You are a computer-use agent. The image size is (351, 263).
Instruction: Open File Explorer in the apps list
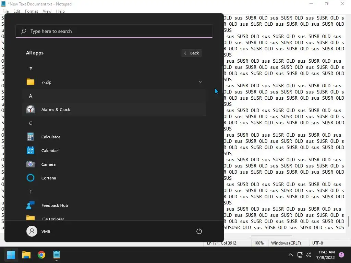[x=114, y=218]
